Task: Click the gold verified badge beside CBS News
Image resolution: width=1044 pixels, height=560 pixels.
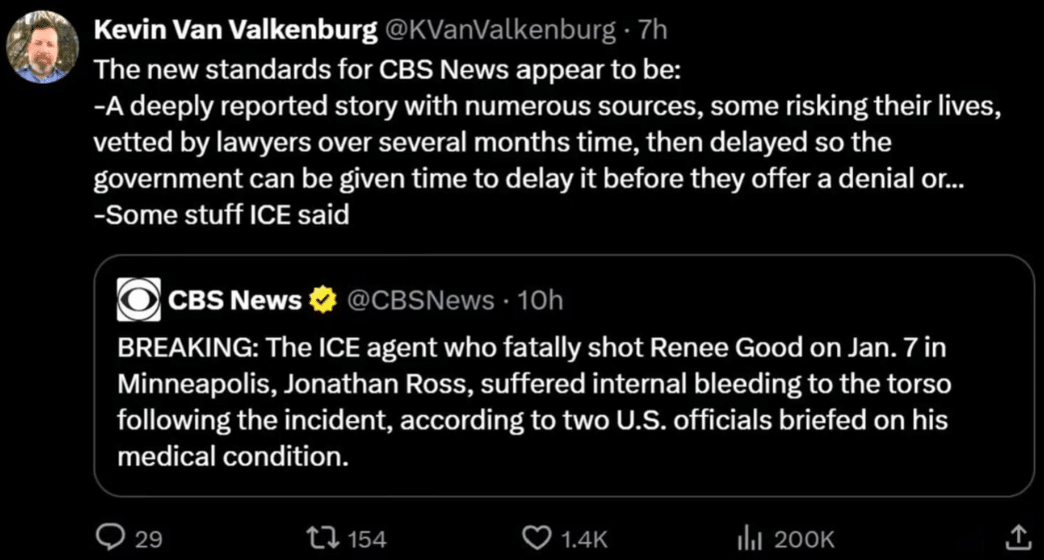Action: [x=322, y=300]
